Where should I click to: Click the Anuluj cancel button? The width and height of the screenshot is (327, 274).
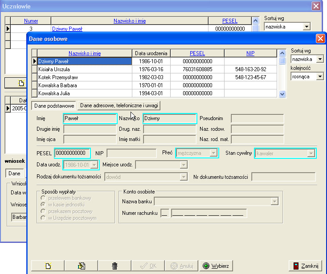pyautogui.click(x=182, y=266)
